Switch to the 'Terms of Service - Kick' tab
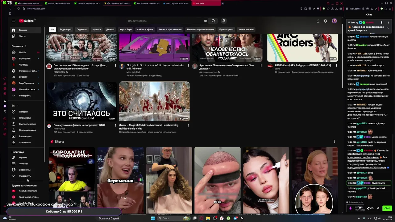This screenshot has height=222, width=395. (87, 3)
